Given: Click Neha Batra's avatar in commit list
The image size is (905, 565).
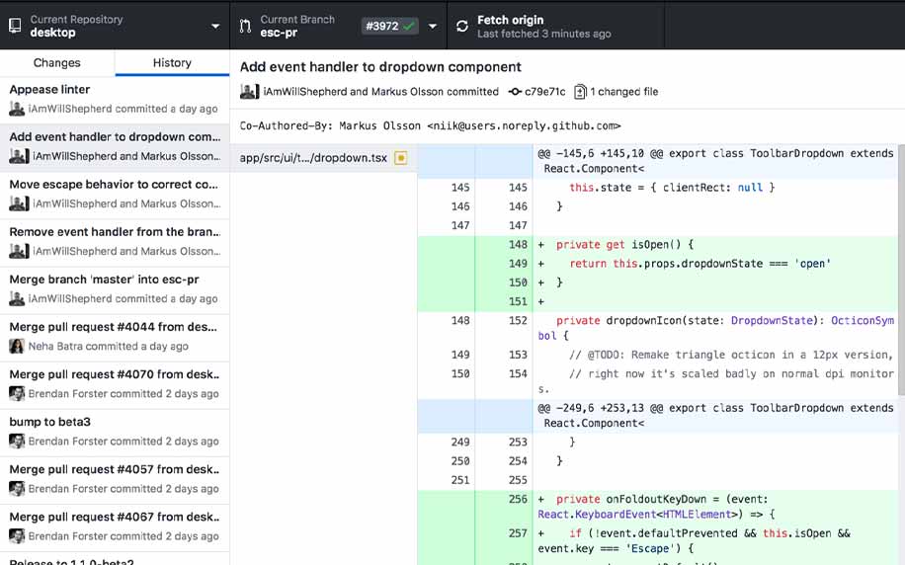Looking at the screenshot, I should [x=17, y=347].
